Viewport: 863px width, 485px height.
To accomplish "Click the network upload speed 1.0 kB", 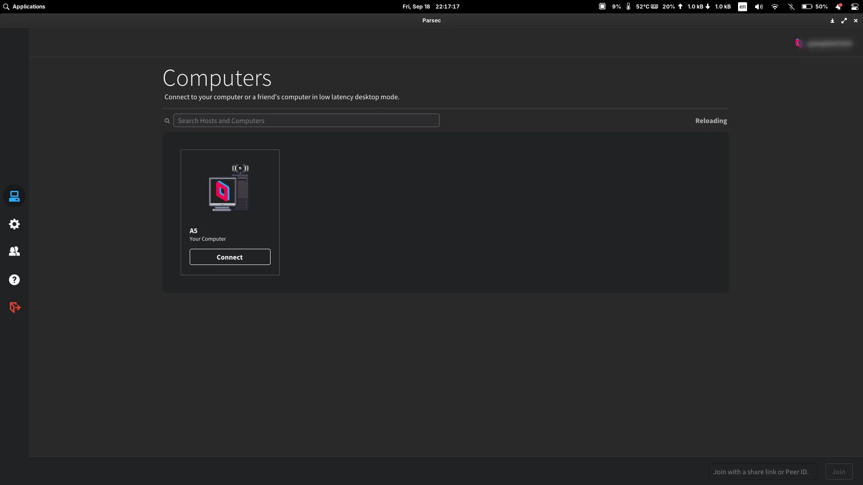I will click(x=691, y=7).
